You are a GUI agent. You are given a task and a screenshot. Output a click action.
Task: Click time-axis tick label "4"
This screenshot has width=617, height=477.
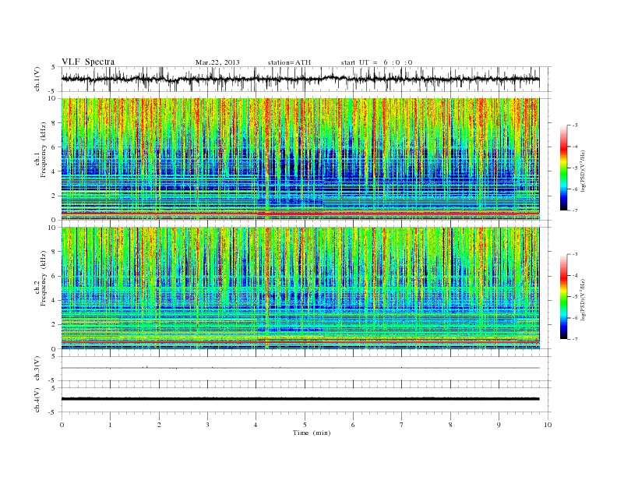coord(256,425)
